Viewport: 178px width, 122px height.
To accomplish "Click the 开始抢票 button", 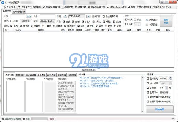I will pyautogui.click(x=160, y=109).
